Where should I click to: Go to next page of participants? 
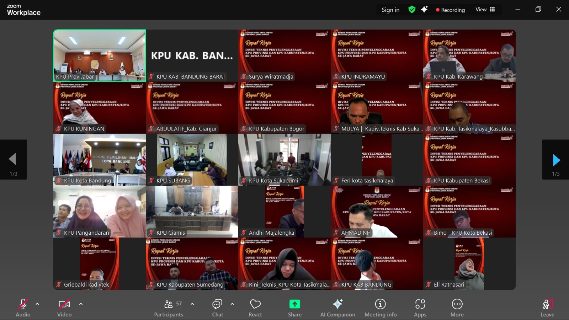[556, 160]
